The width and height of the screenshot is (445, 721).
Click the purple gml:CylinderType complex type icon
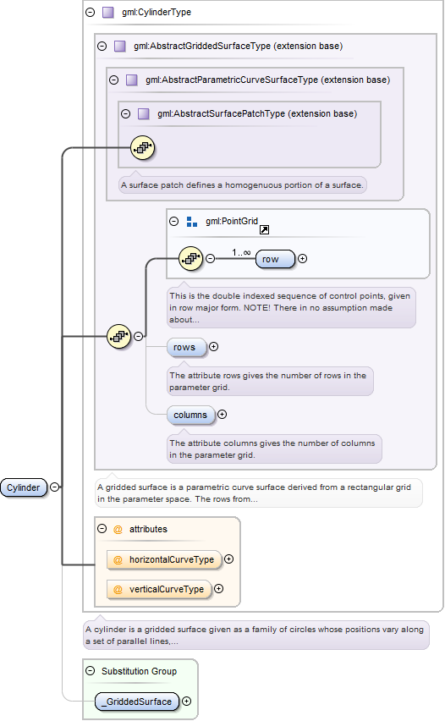point(108,12)
